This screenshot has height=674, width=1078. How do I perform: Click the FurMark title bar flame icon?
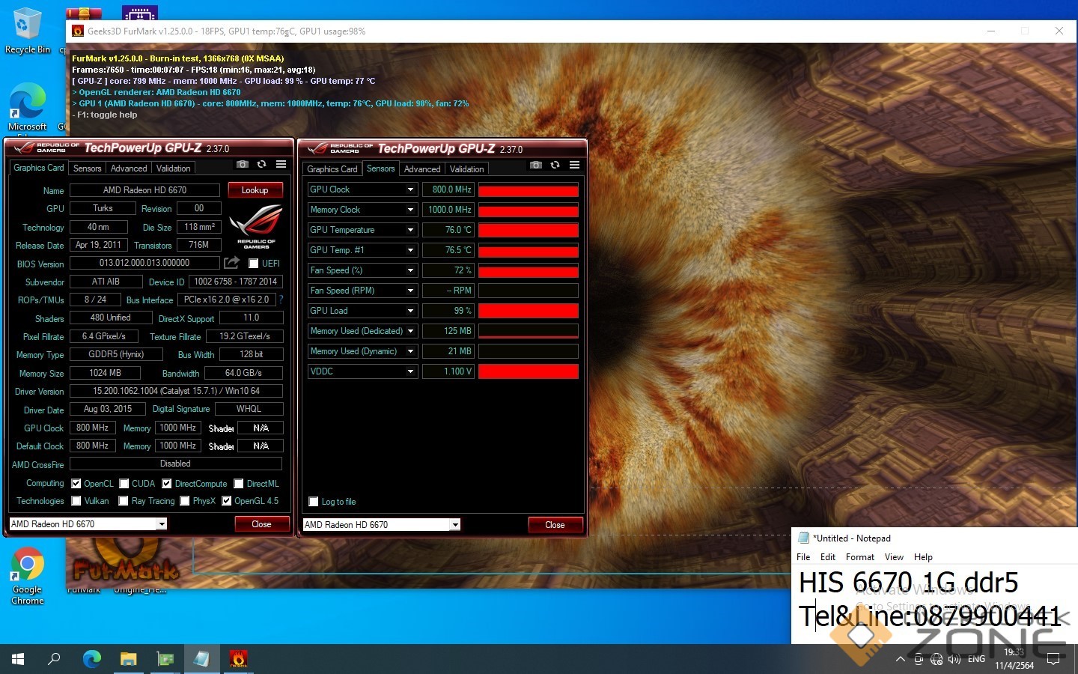pos(77,31)
